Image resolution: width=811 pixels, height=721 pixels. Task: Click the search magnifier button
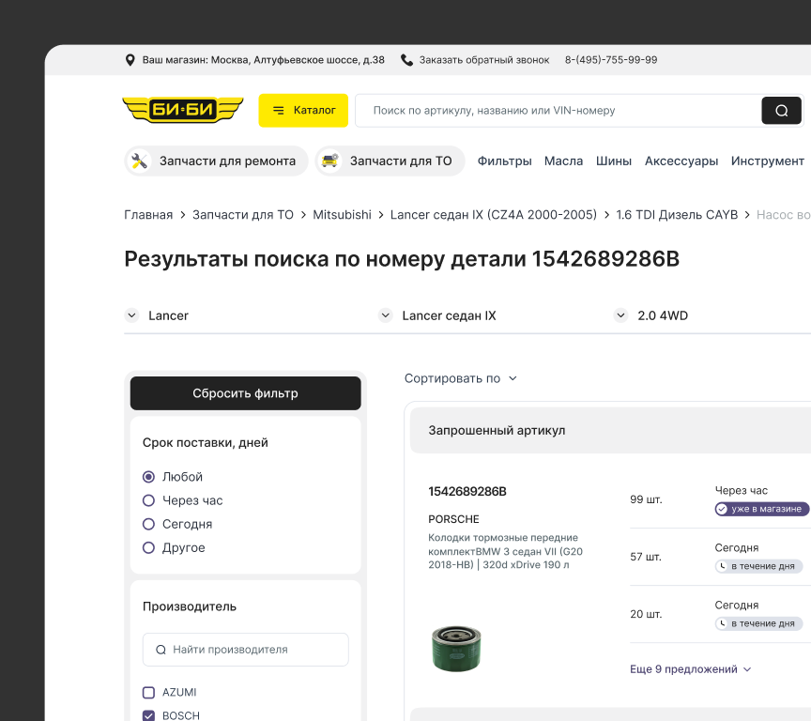(782, 110)
